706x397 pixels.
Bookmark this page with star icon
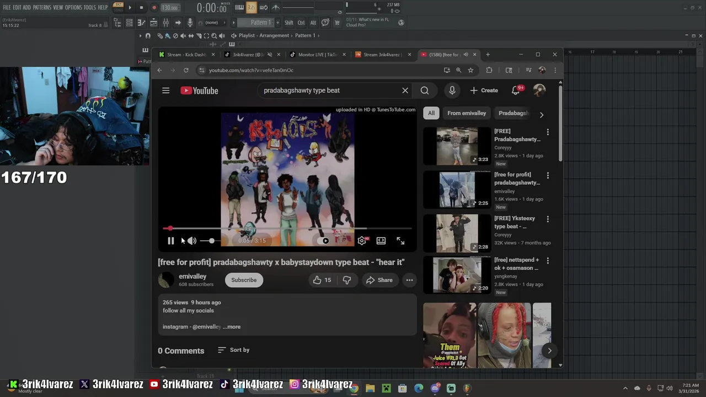coord(470,70)
